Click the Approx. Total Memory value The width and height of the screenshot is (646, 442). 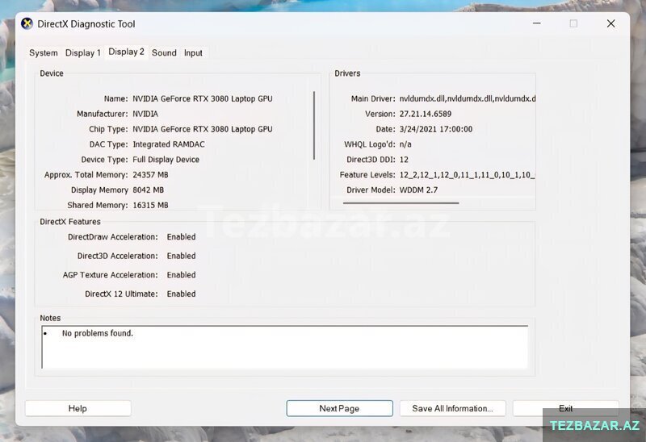click(150, 175)
